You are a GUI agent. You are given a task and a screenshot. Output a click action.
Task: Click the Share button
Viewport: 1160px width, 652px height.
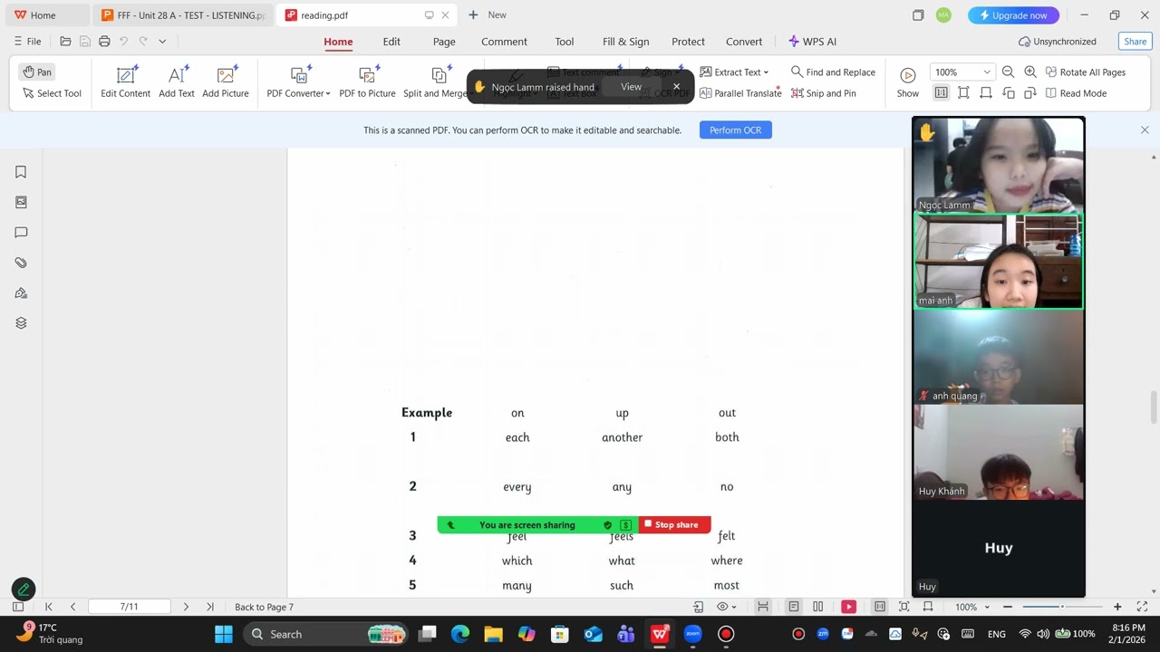[1135, 42]
